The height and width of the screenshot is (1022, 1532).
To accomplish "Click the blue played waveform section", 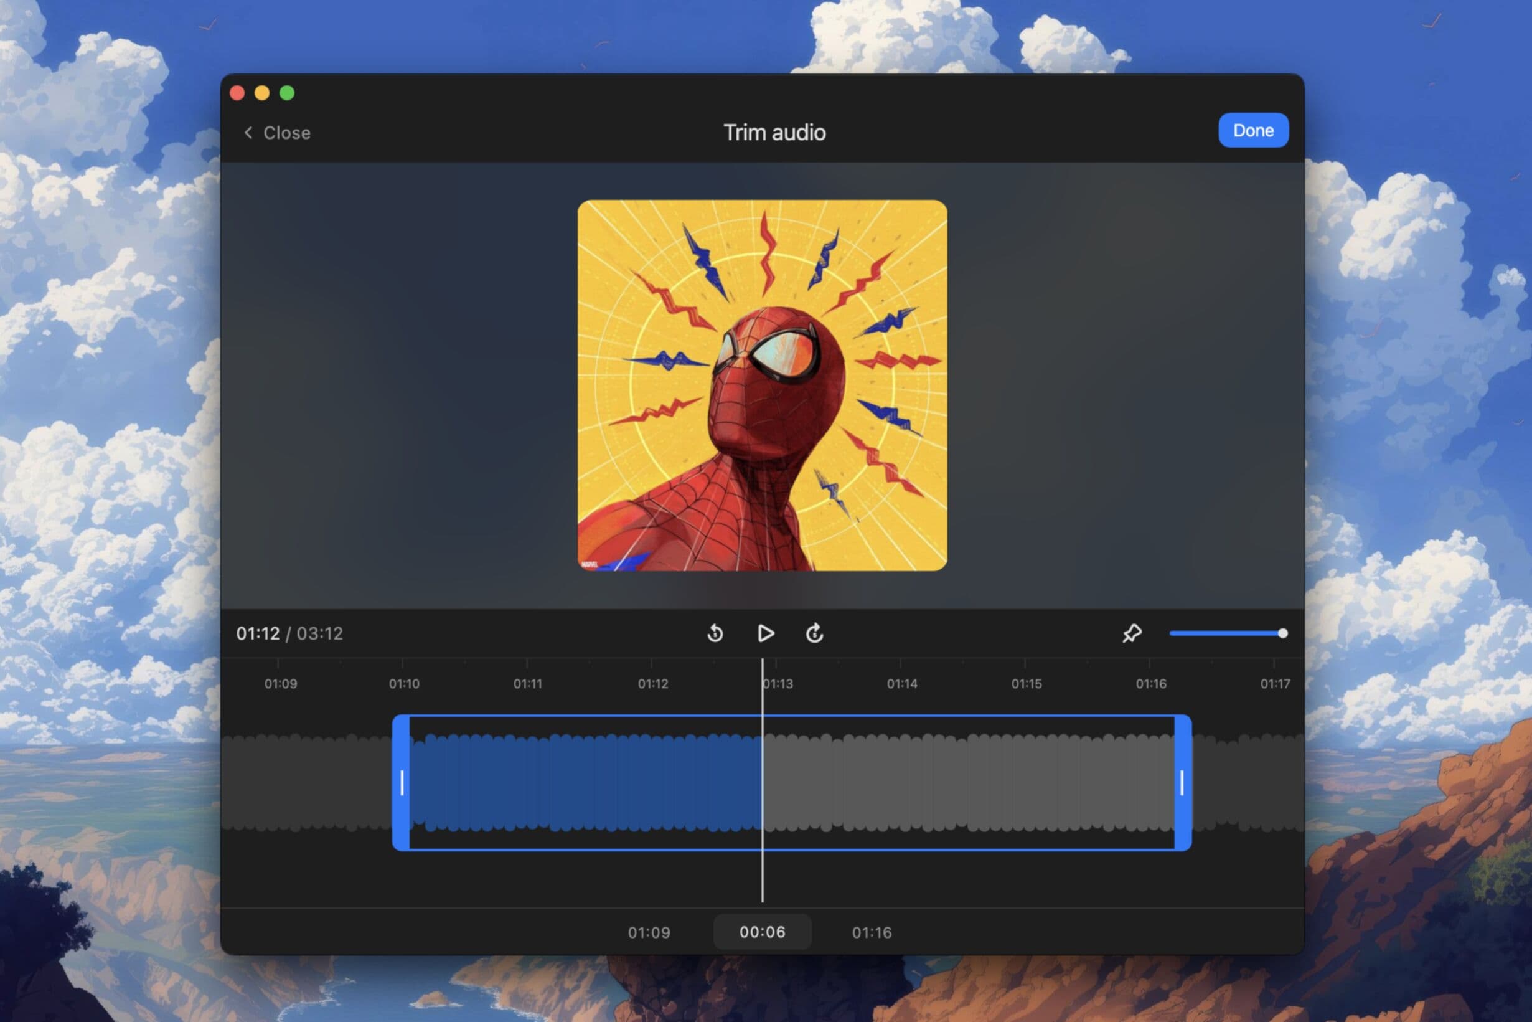I will tap(586, 783).
